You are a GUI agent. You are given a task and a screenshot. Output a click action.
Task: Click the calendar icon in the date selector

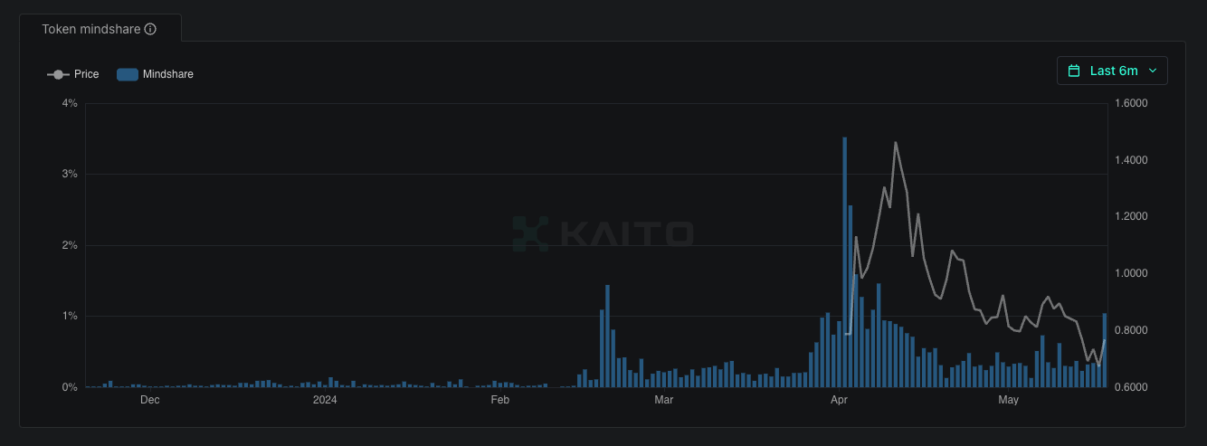click(1074, 71)
